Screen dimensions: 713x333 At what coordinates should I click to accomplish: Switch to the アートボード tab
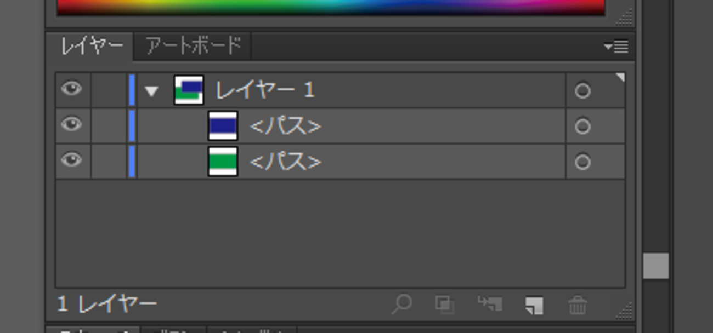click(193, 46)
